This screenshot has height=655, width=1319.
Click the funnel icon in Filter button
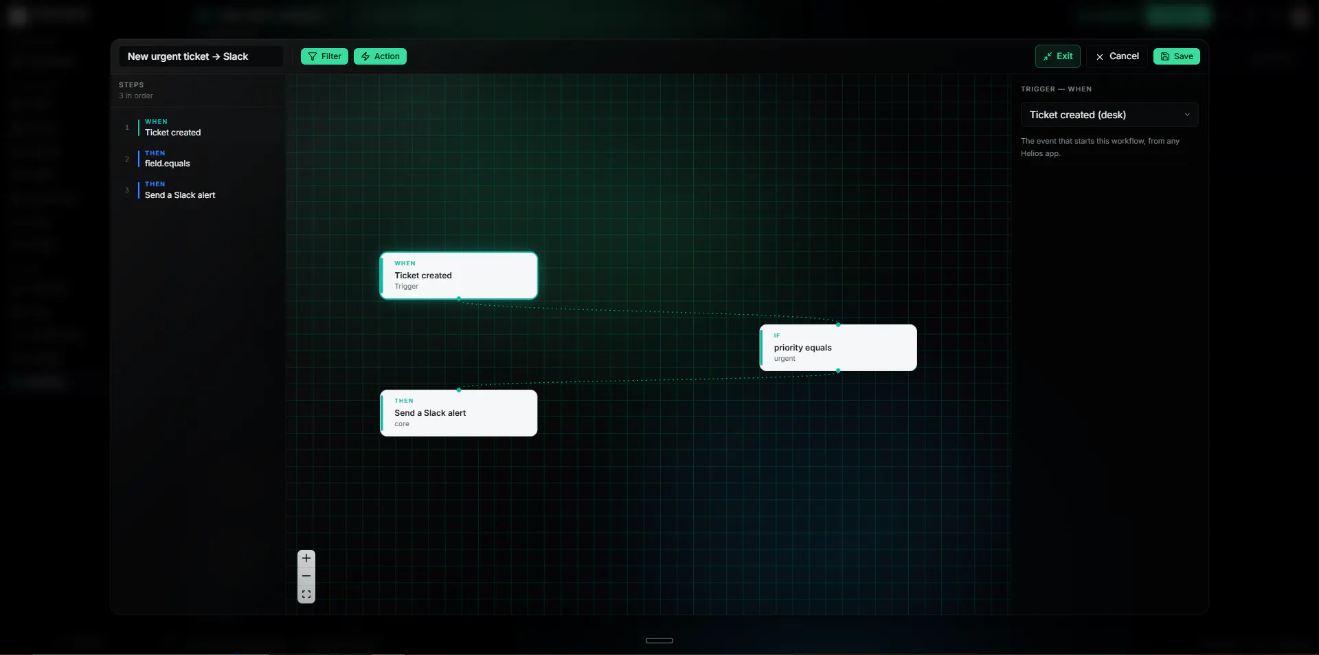coord(313,56)
